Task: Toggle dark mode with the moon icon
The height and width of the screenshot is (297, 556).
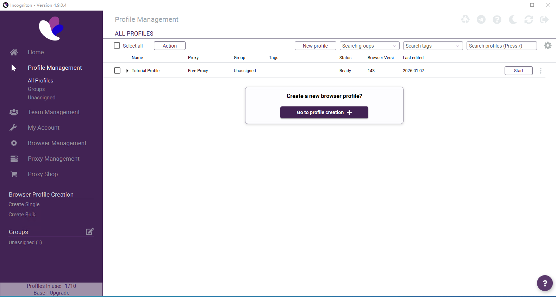Action: pyautogui.click(x=513, y=19)
